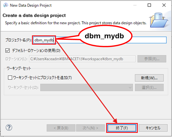
Task: Open help via the question mark icon
Action: [9, 127]
